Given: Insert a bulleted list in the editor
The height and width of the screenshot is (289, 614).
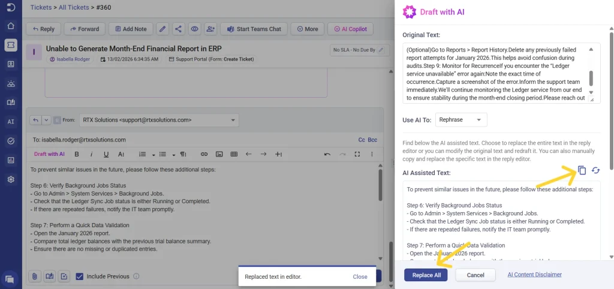Looking at the screenshot, I should click(x=163, y=154).
